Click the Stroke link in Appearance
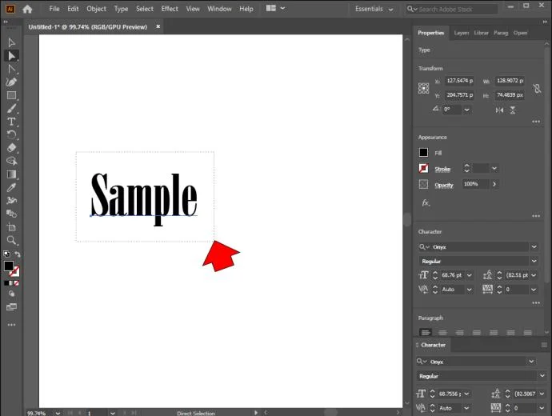Viewport: 552px width, 416px height. click(442, 170)
